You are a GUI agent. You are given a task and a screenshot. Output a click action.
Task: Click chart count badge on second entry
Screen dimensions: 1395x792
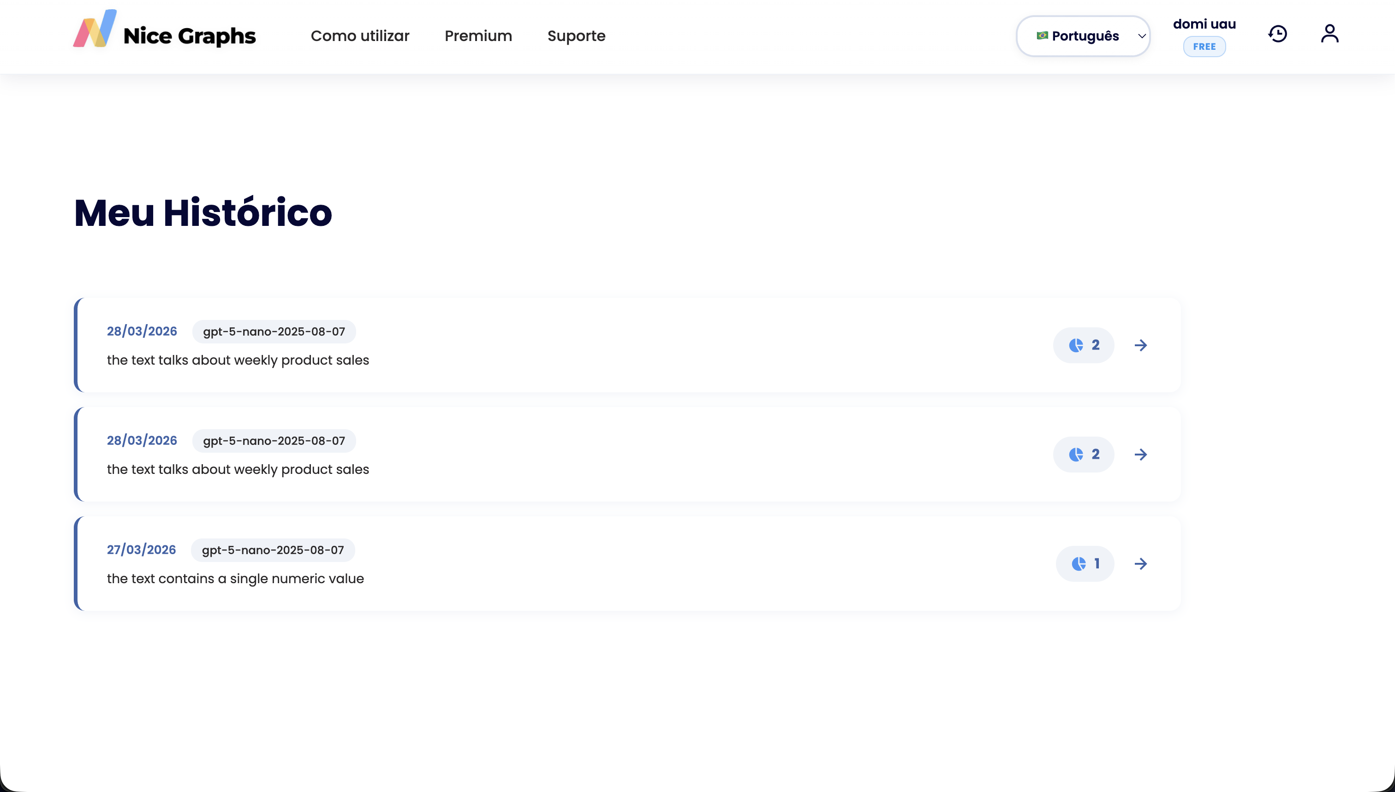pyautogui.click(x=1083, y=455)
